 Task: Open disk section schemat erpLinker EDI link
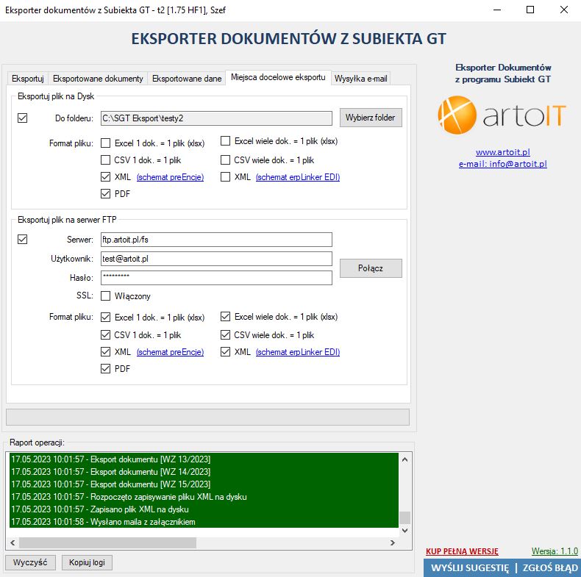pyautogui.click(x=298, y=177)
